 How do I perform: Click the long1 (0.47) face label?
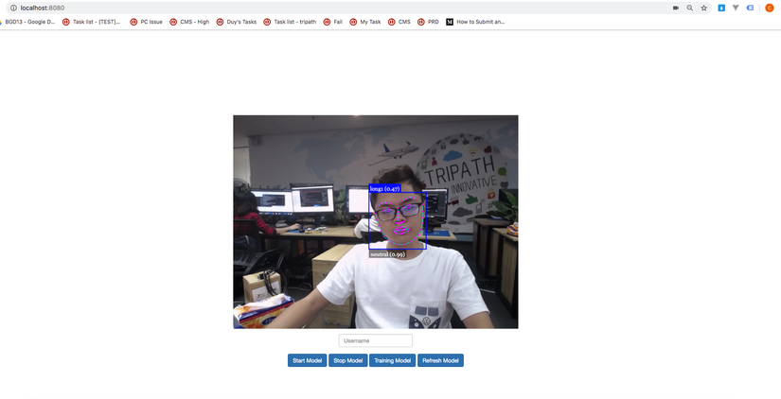click(384, 188)
